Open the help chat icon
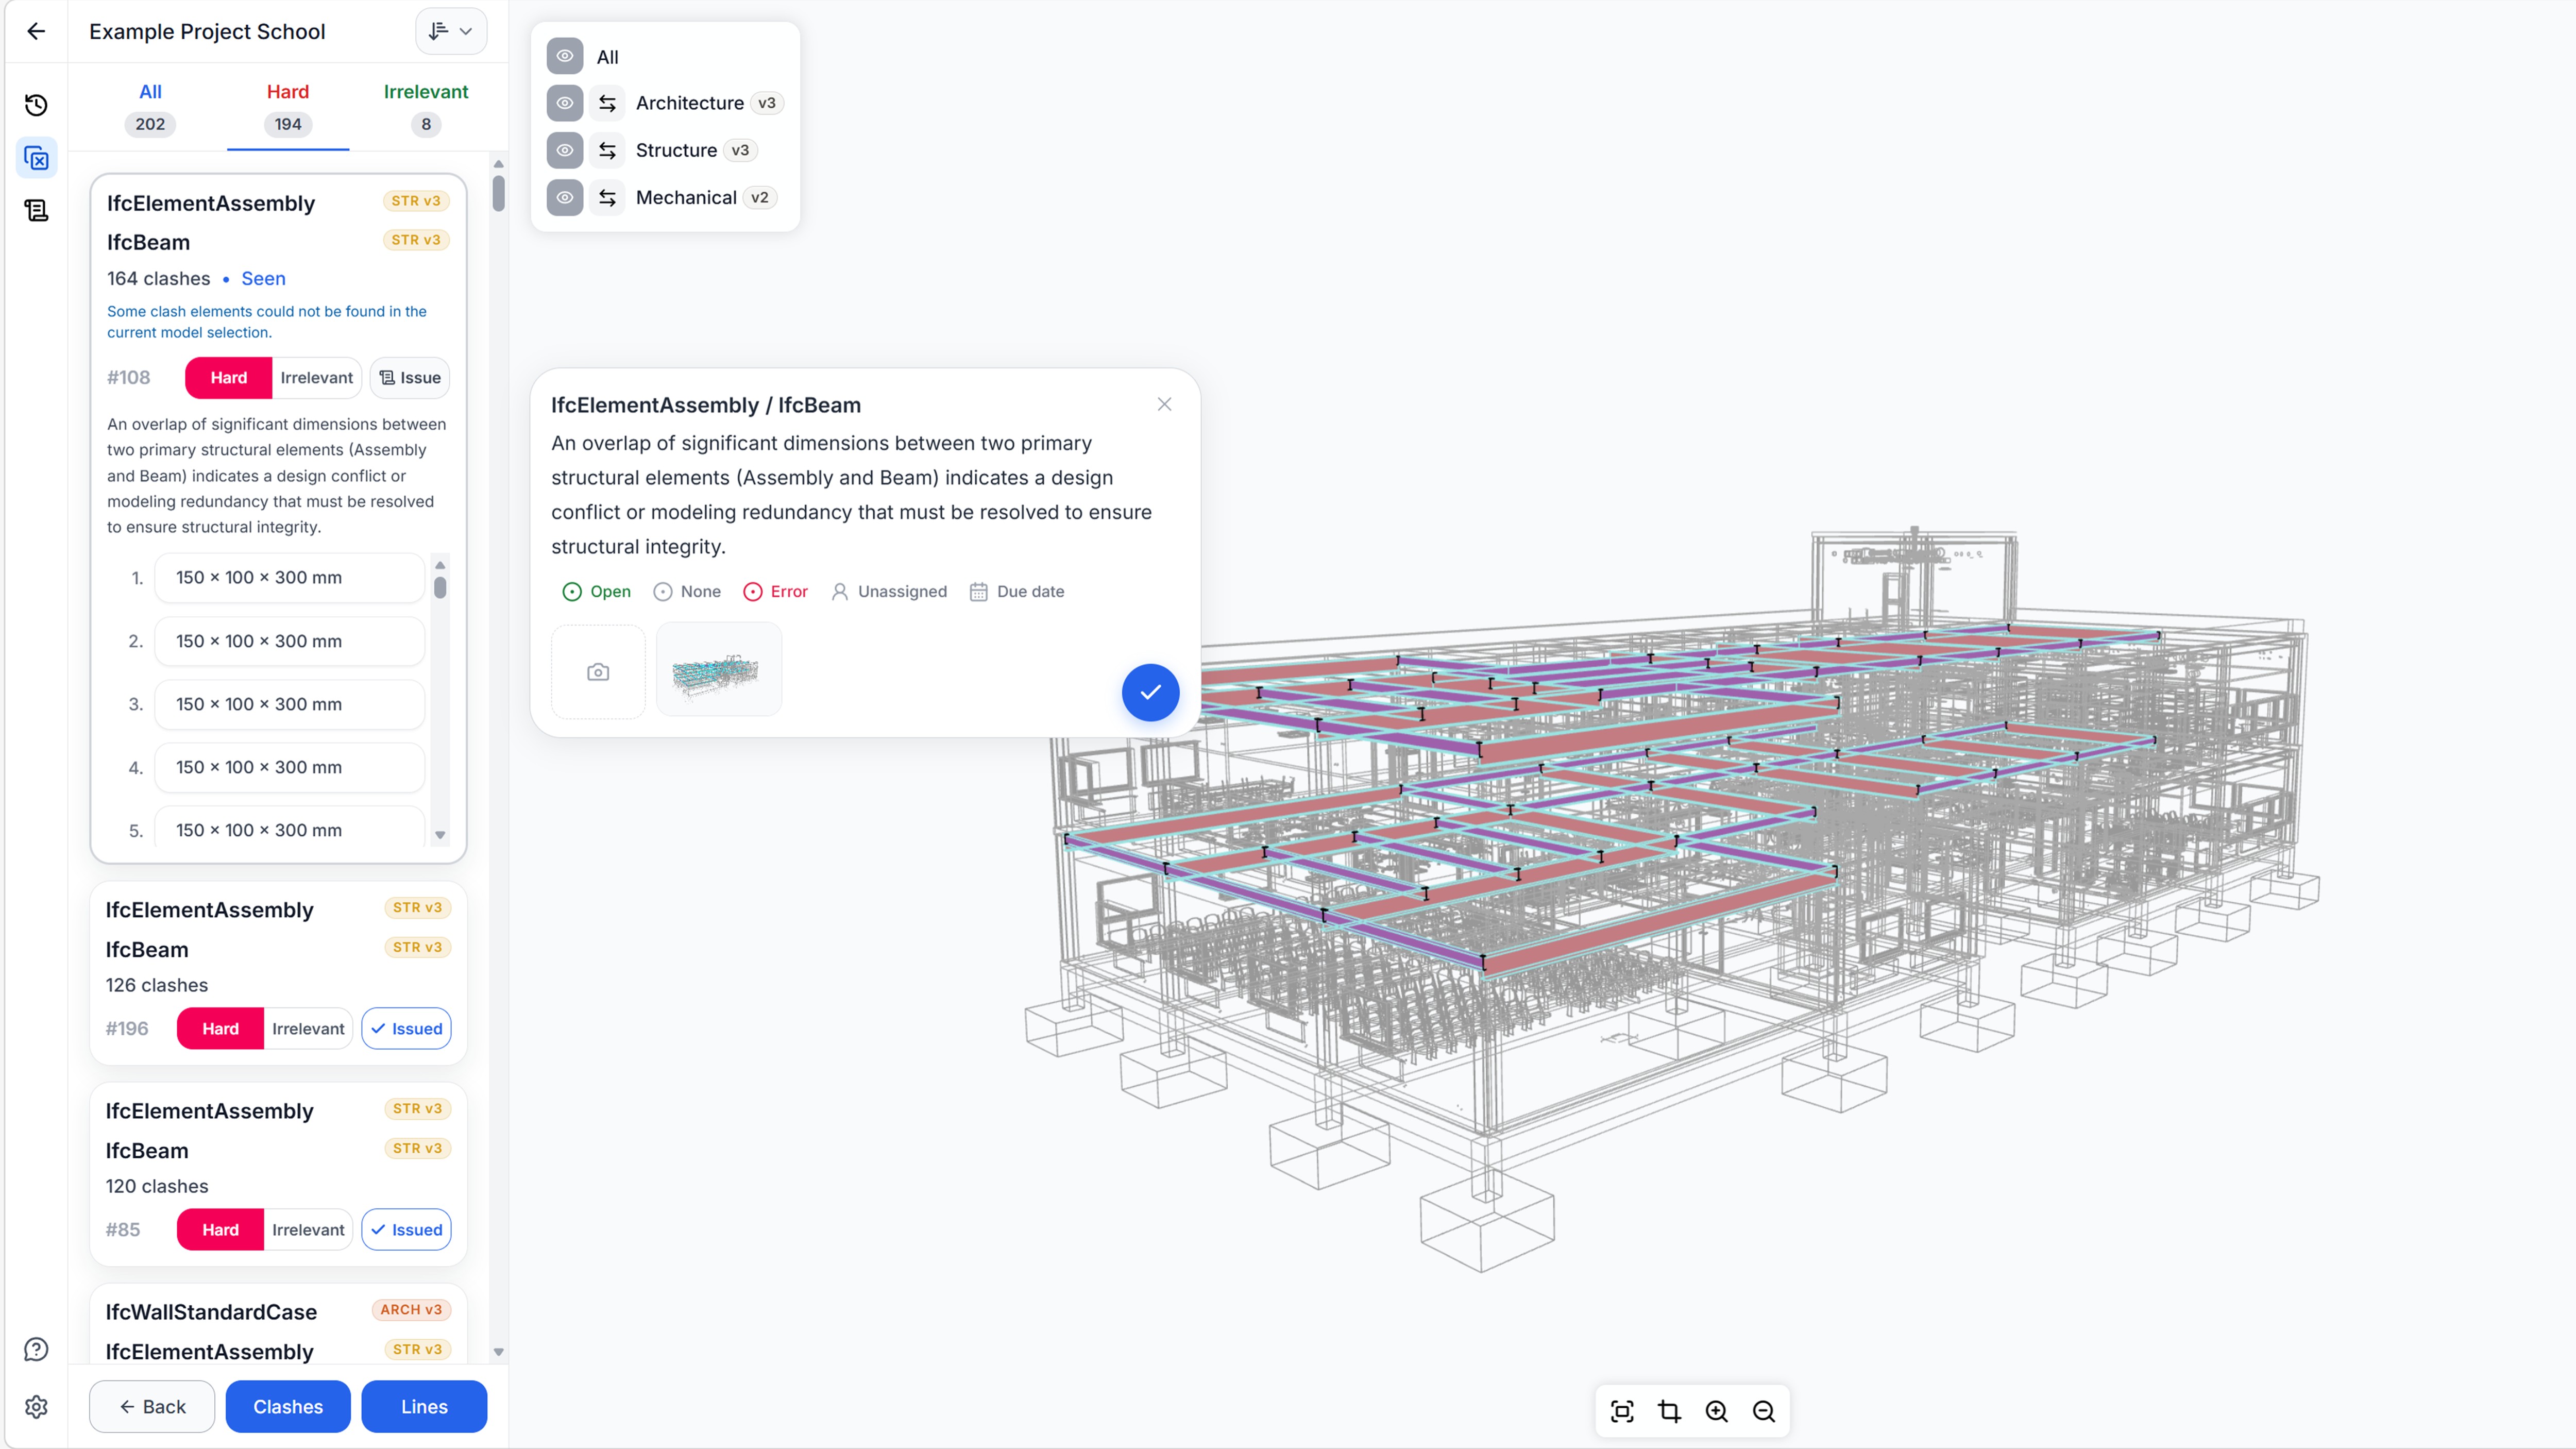 [x=37, y=1349]
